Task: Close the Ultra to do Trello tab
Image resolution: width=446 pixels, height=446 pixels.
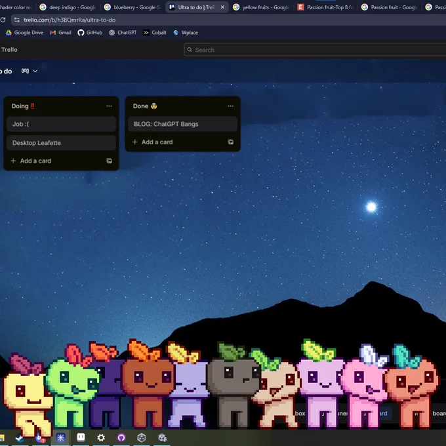Action: (x=223, y=7)
